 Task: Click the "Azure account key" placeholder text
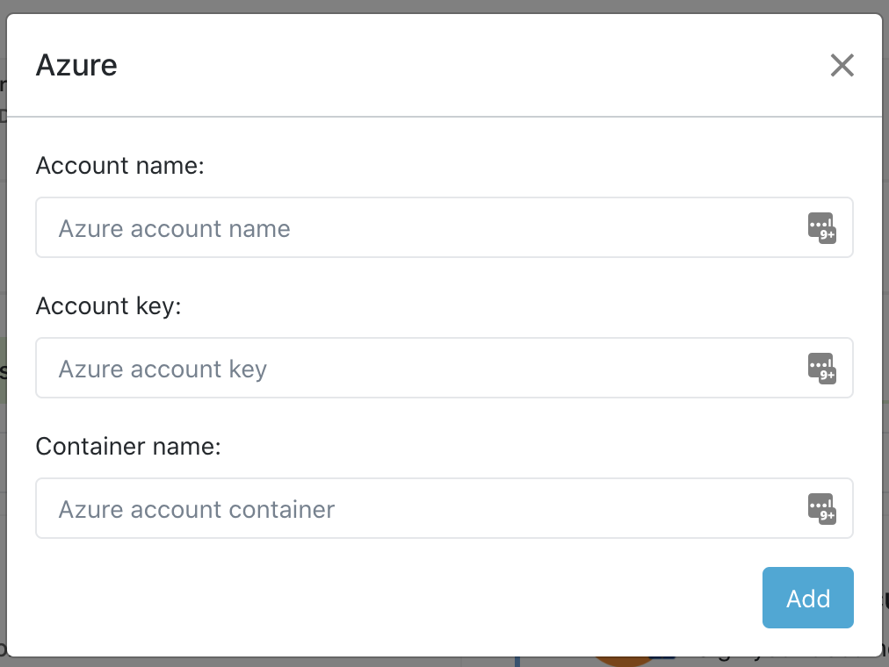click(163, 369)
